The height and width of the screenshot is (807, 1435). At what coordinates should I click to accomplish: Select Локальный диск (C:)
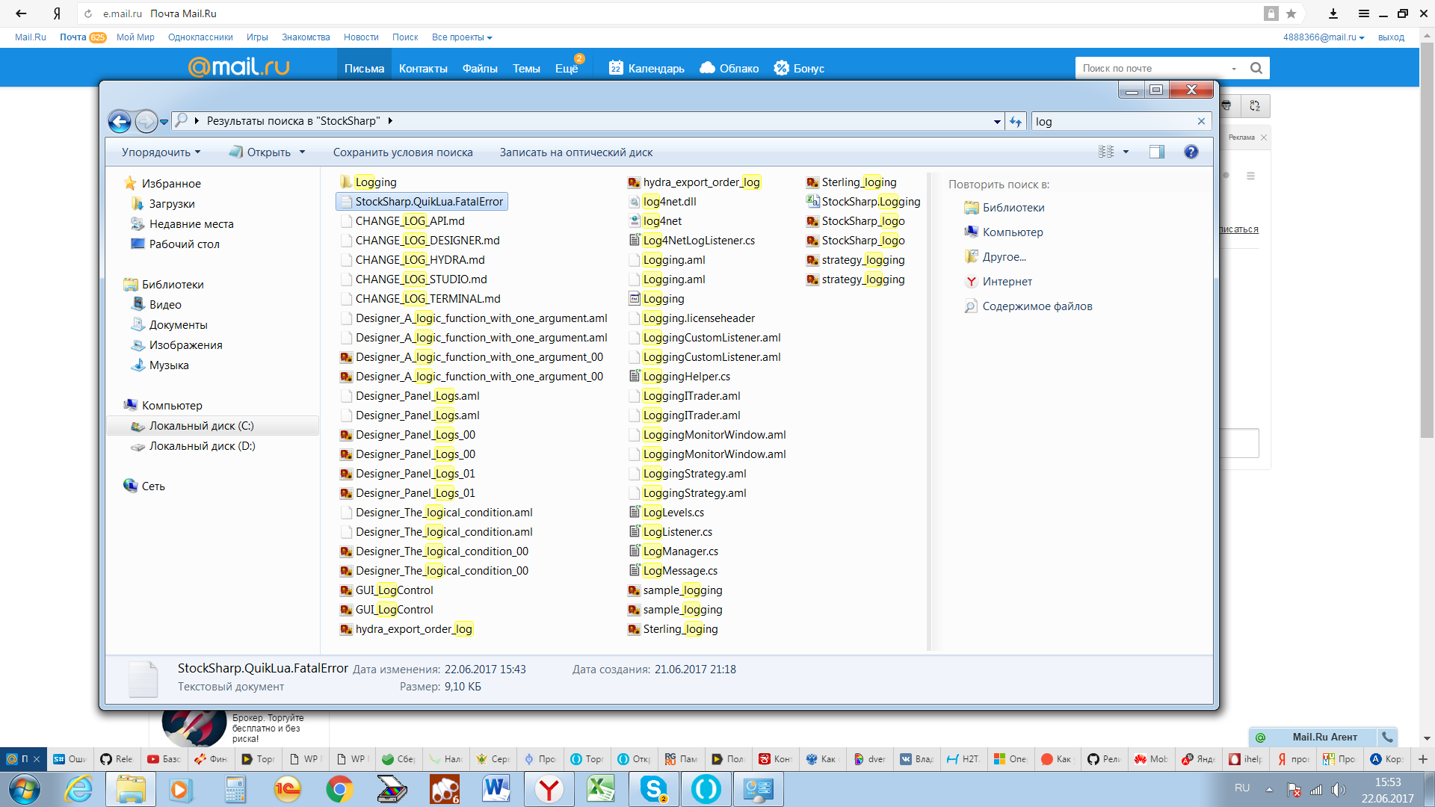[201, 425]
